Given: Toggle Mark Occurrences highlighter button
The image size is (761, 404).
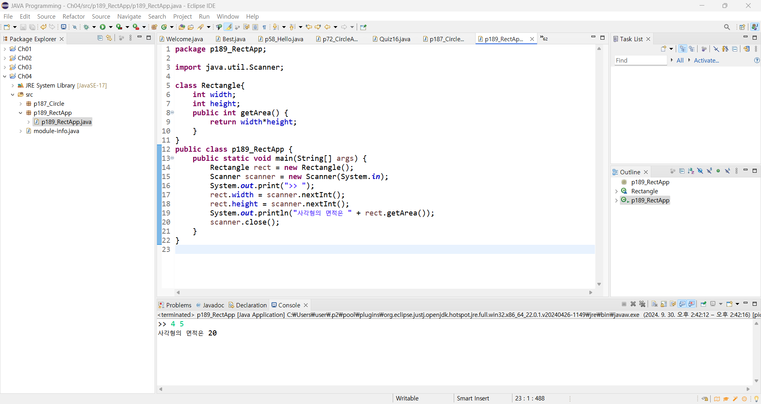Looking at the screenshot, I should [x=228, y=27].
